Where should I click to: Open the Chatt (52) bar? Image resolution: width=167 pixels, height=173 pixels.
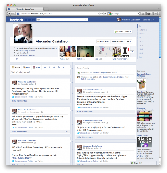(143, 163)
